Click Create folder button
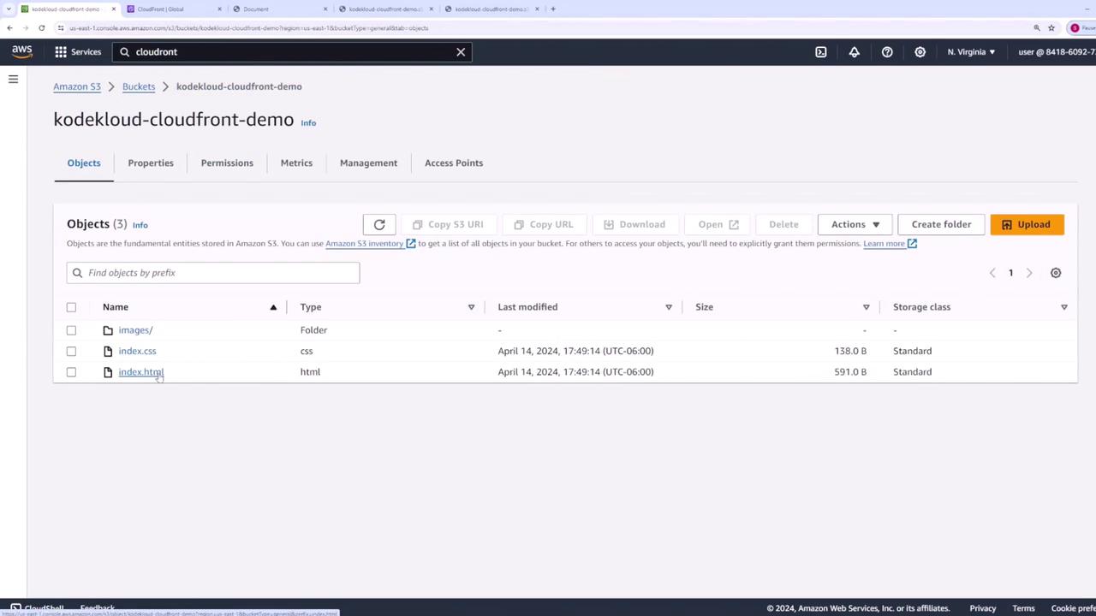 tap(941, 224)
